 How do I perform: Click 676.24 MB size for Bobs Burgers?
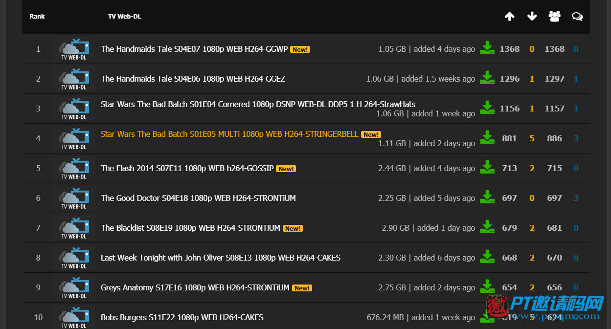[x=385, y=317]
